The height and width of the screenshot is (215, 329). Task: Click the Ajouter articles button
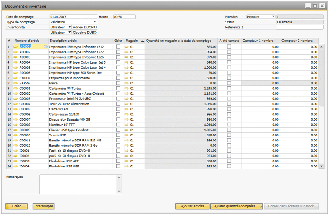click(x=192, y=206)
